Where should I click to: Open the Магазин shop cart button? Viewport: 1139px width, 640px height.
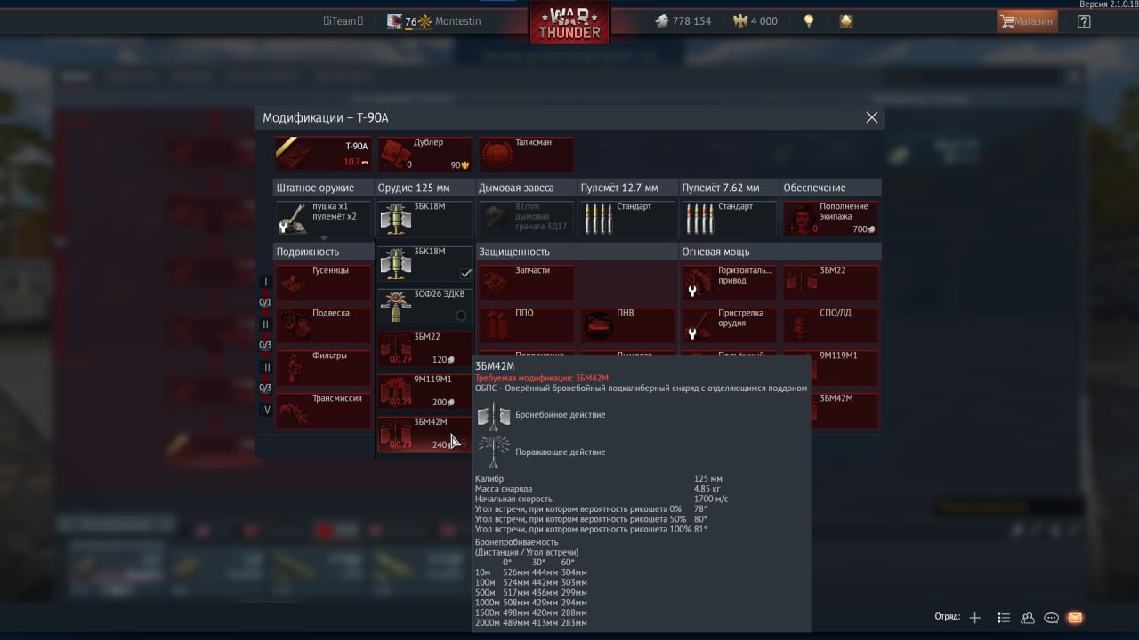[1028, 21]
